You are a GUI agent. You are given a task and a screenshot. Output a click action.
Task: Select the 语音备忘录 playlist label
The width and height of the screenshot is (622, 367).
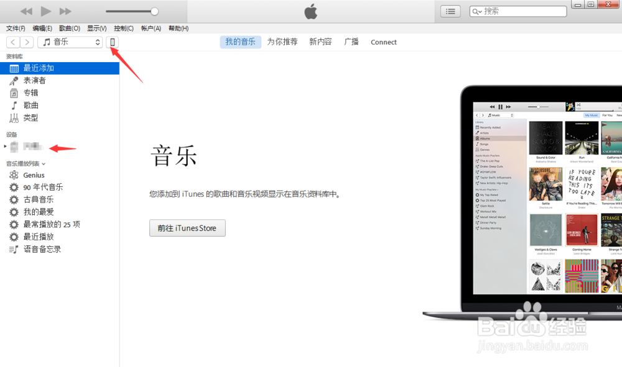(42, 250)
